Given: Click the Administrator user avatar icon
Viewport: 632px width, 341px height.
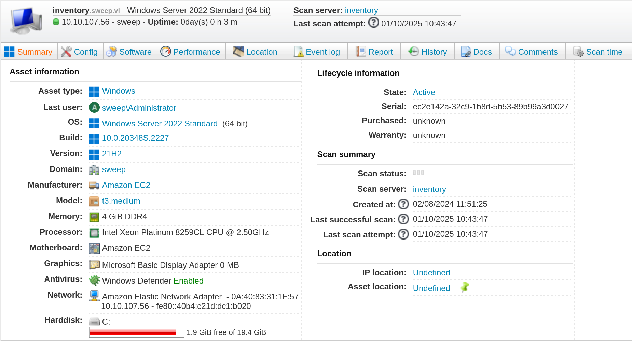Looking at the screenshot, I should [x=94, y=108].
